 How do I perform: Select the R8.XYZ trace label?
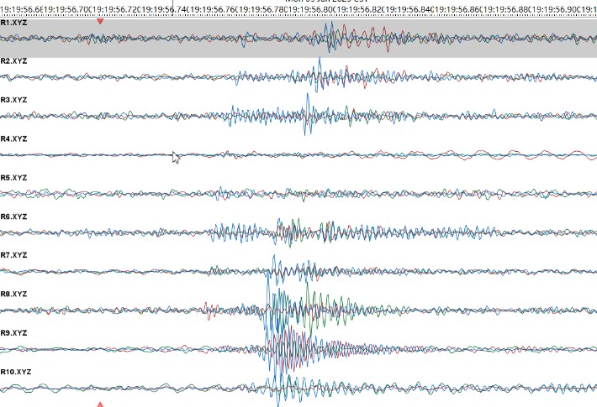tap(14, 294)
